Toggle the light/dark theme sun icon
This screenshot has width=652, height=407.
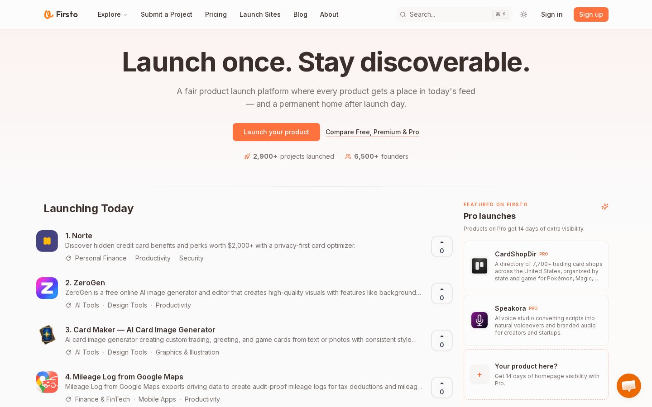[x=524, y=14]
